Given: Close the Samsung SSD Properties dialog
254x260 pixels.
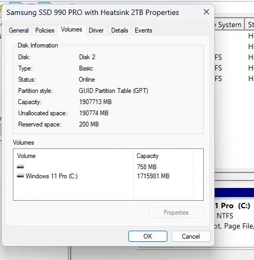Looking at the screenshot, I should pos(206,12).
